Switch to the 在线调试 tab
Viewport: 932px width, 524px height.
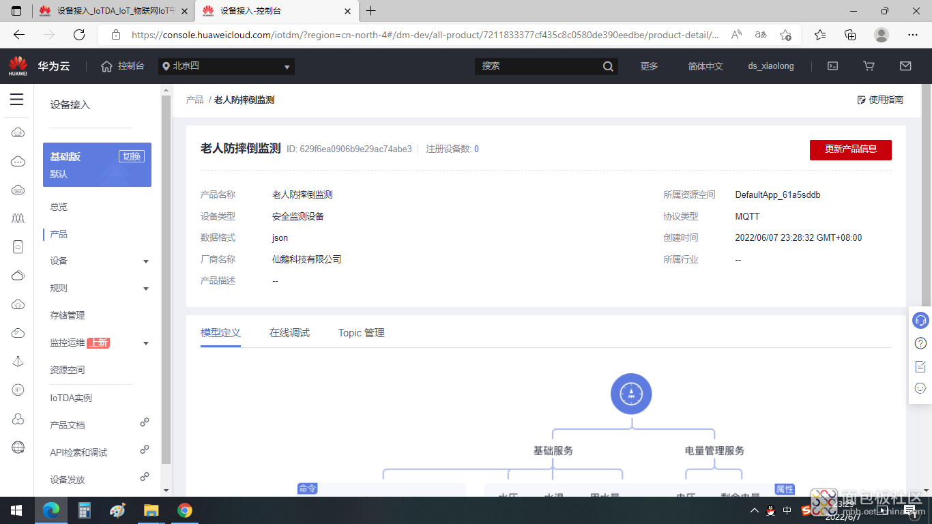click(x=289, y=333)
